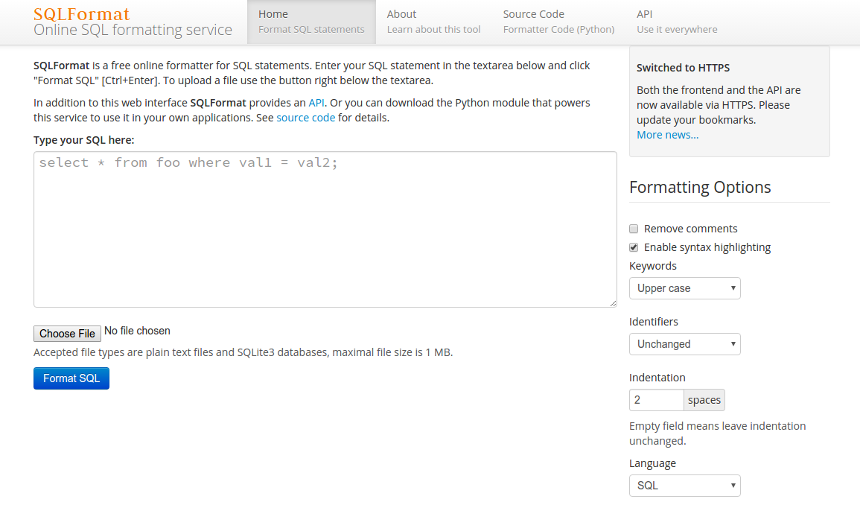Click the Type your SQL here label

tap(83, 140)
